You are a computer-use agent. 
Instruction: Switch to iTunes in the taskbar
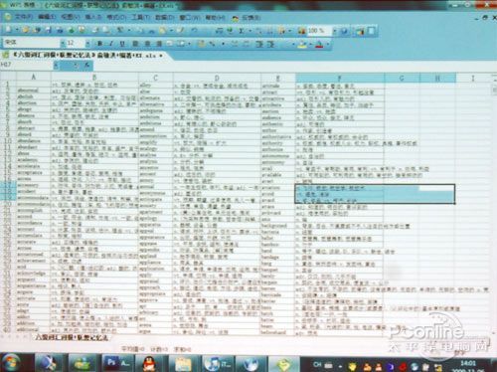click(x=217, y=364)
